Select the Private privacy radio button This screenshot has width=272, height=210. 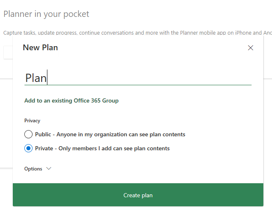point(28,148)
